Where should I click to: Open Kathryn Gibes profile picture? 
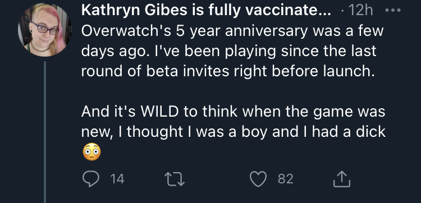pos(44,30)
